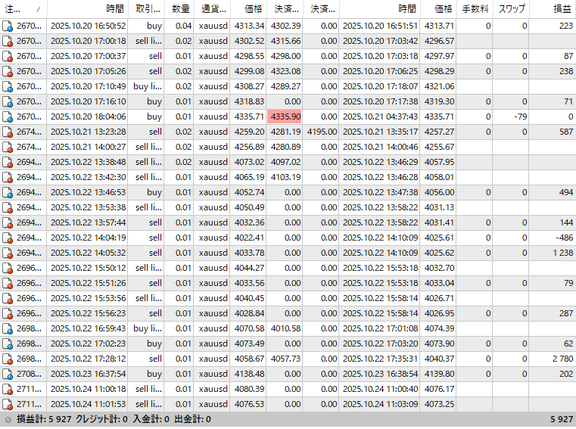Click the 数量 column header
The width and height of the screenshot is (576, 429).
pyautogui.click(x=180, y=9)
